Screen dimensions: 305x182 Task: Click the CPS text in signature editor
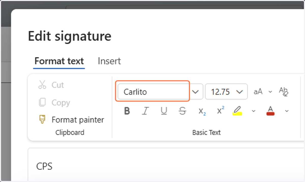[x=44, y=166]
